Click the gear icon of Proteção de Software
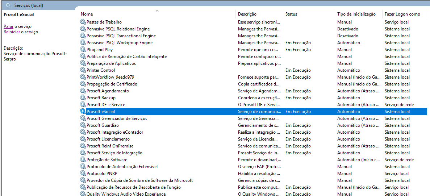 pyautogui.click(x=83, y=159)
